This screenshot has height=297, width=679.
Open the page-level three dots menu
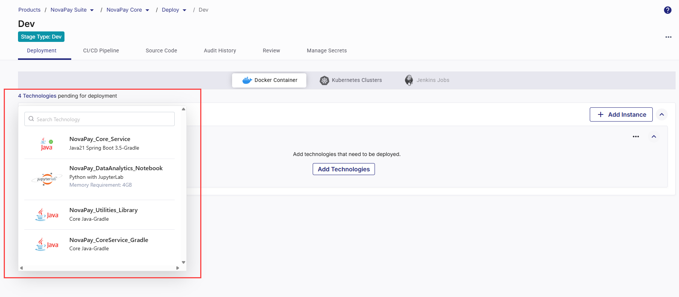tap(668, 37)
